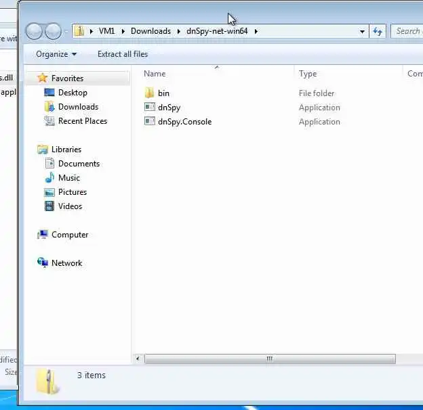Viewport: 423px width, 410px height.
Task: Open the Videos library
Action: (x=70, y=206)
